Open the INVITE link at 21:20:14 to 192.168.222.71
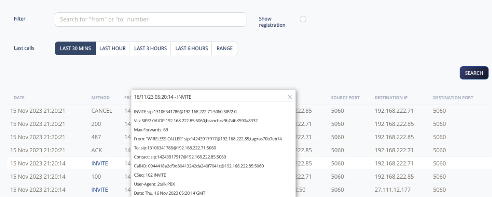 coord(100,163)
